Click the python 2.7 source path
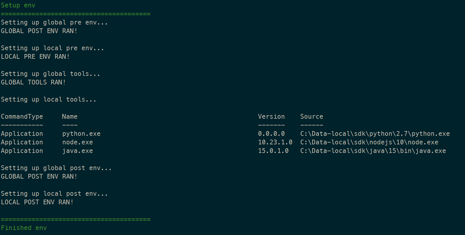This screenshot has width=465, height=235. pyautogui.click(x=375, y=134)
